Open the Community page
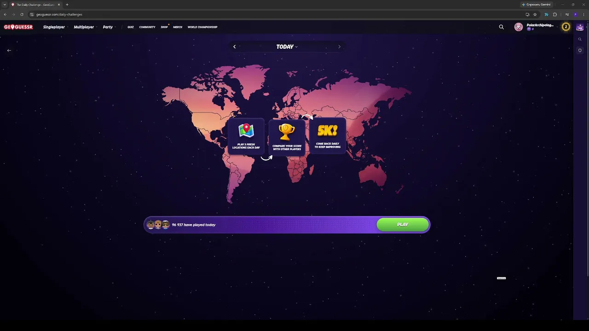Viewport: 589px width, 331px height. click(x=147, y=27)
